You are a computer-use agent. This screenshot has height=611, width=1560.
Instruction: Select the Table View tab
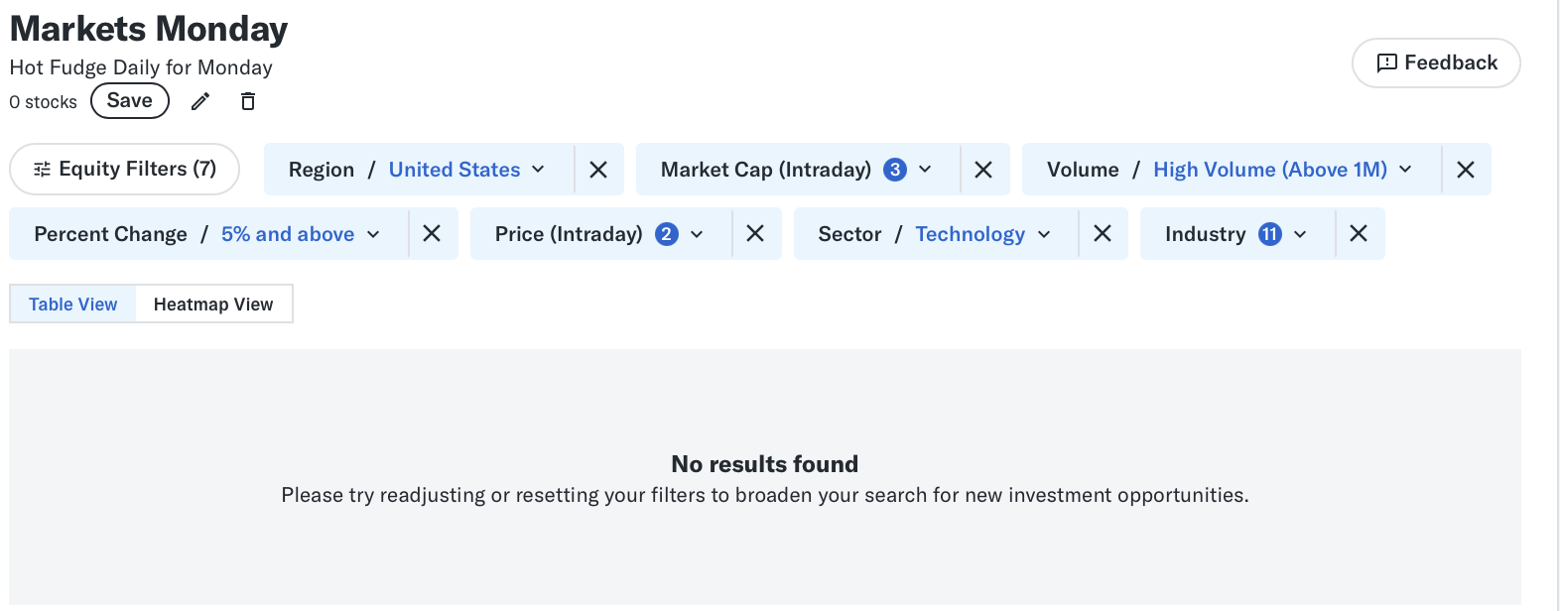tap(72, 304)
